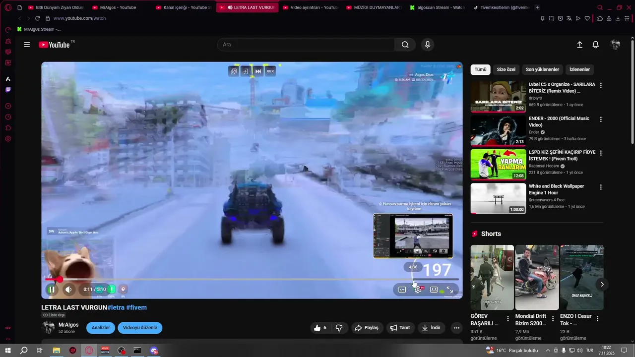Select the İzlenenler filter chip
Viewport: 635px width, 357px height.
click(580, 70)
